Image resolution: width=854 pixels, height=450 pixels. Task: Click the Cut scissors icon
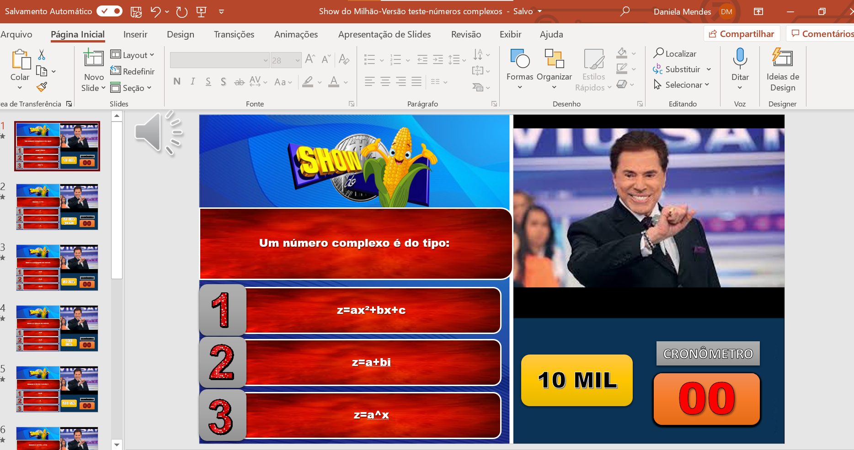pos(42,55)
